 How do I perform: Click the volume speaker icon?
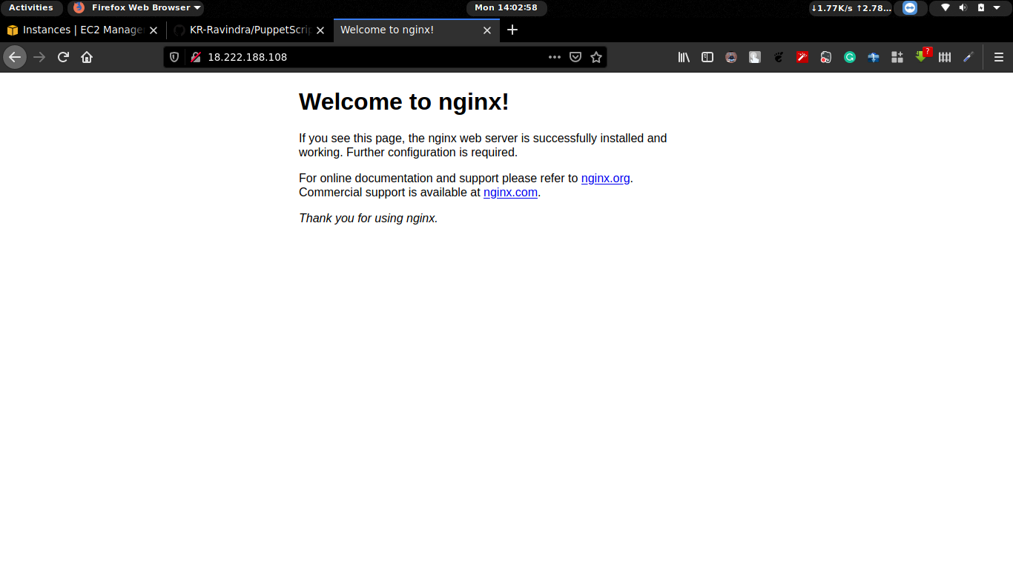(x=963, y=7)
